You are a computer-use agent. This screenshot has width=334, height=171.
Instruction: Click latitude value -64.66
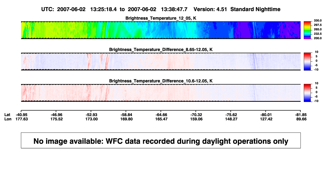(x=161, y=115)
